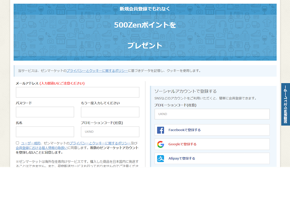This screenshot has height=205, width=290.
Task: Open privacy policy link beside consent checkbox
Action: pyautogui.click(x=100, y=143)
